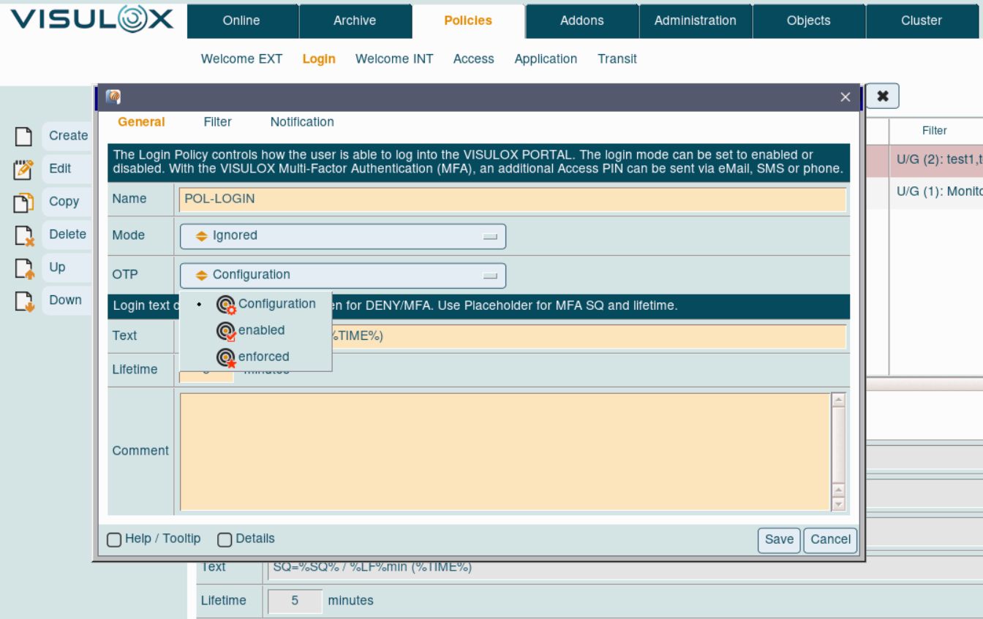The height and width of the screenshot is (619, 983).
Task: Click the move Up icon
Action: click(x=24, y=267)
